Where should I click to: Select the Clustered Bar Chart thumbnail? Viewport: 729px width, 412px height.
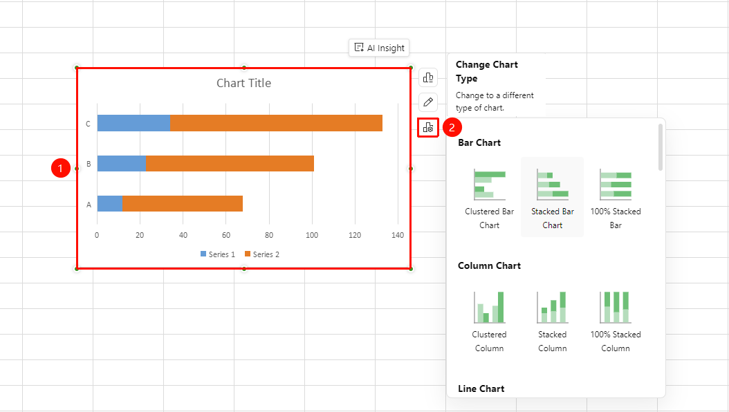[489, 185]
